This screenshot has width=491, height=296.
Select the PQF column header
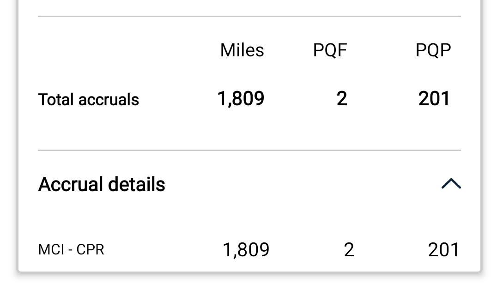coord(330,50)
